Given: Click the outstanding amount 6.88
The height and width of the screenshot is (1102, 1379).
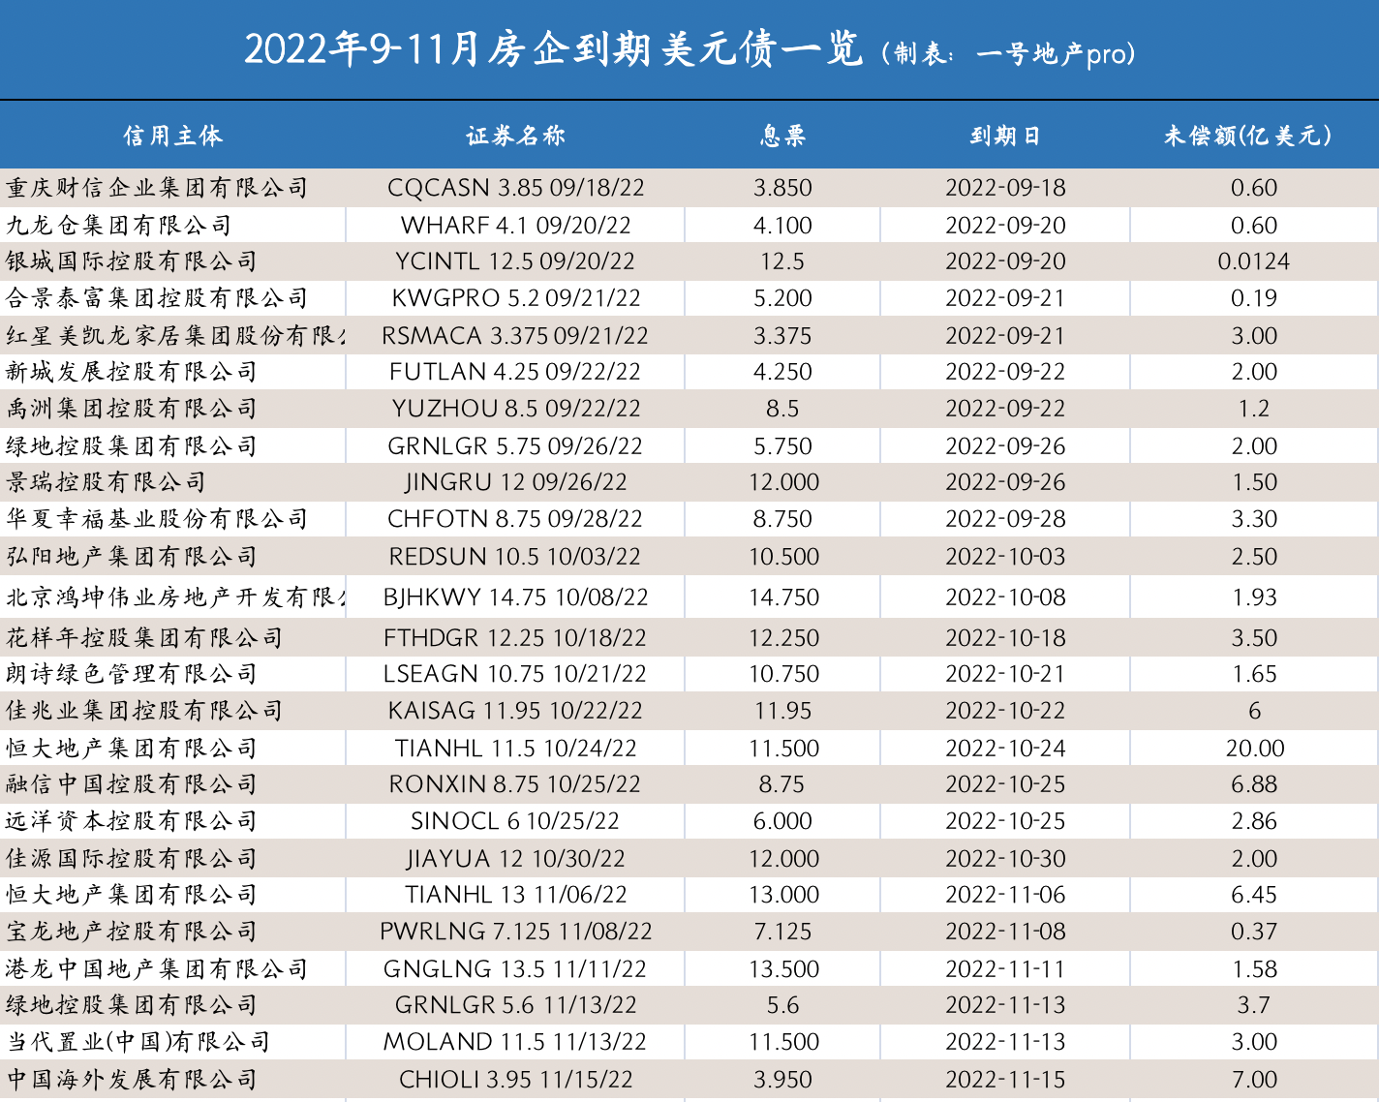Looking at the screenshot, I should [1254, 784].
